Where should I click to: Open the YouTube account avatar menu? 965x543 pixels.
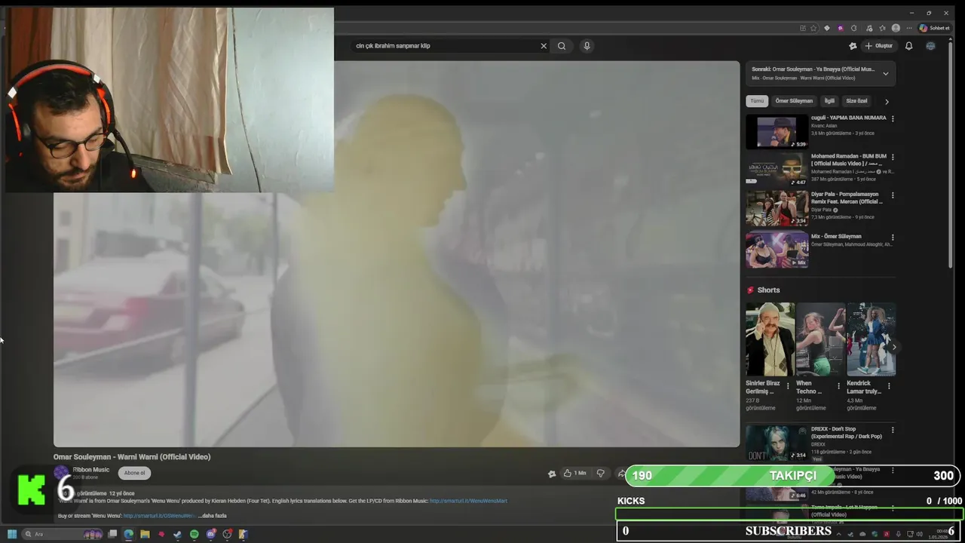click(930, 46)
